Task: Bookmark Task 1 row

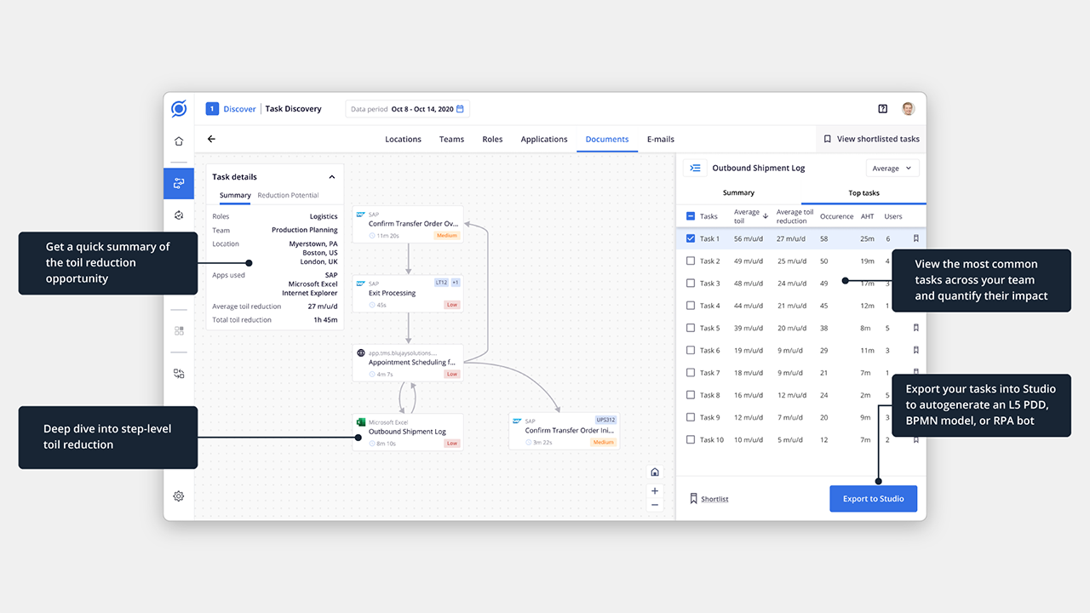Action: [916, 238]
